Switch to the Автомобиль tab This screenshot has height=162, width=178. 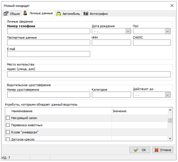coord(68,14)
